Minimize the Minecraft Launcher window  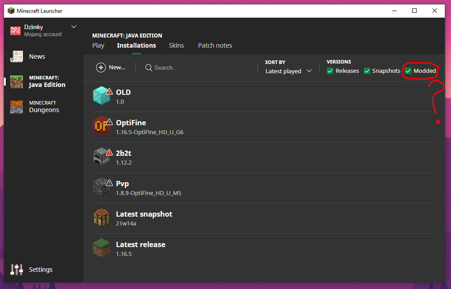click(395, 11)
